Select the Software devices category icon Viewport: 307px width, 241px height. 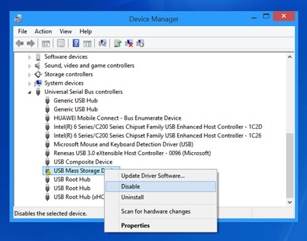point(38,57)
